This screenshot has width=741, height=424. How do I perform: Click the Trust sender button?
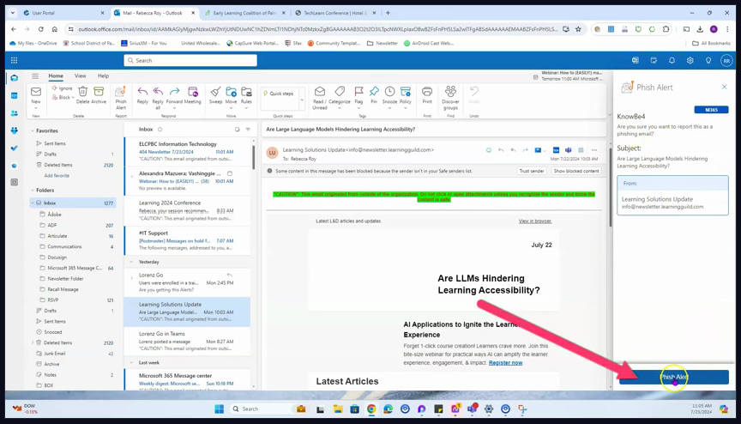click(532, 171)
